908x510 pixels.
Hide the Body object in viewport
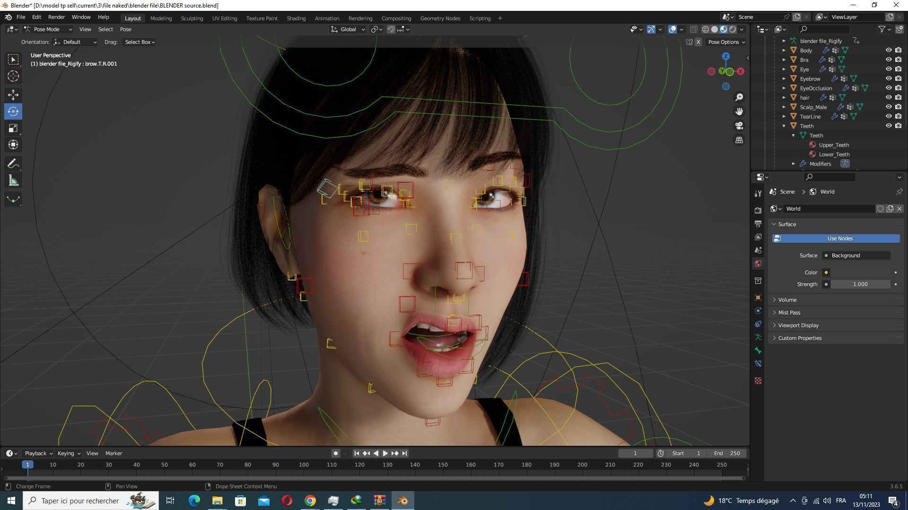(889, 50)
